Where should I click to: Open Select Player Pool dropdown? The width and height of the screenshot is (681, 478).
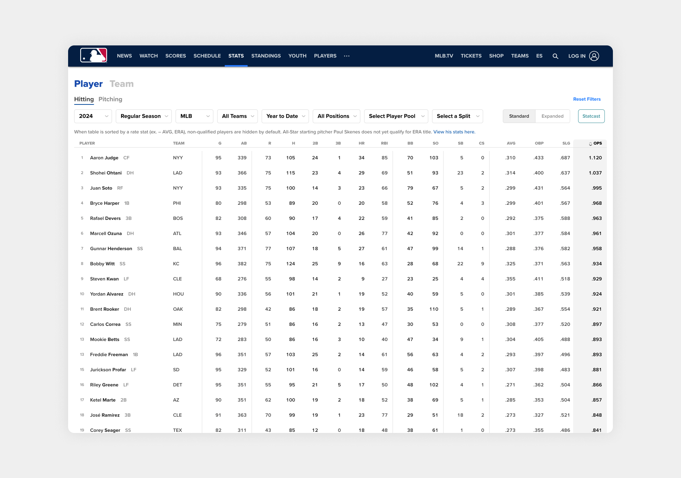pos(396,116)
